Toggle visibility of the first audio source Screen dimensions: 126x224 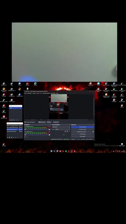pyautogui.click(x=20, y=125)
